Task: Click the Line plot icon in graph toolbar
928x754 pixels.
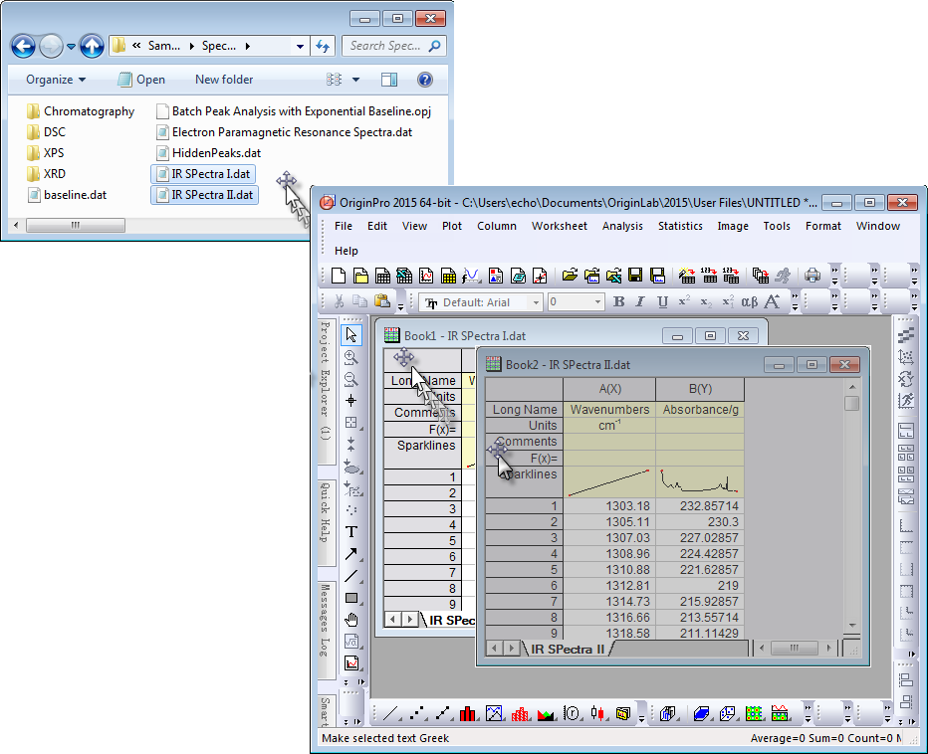Action: [x=390, y=714]
